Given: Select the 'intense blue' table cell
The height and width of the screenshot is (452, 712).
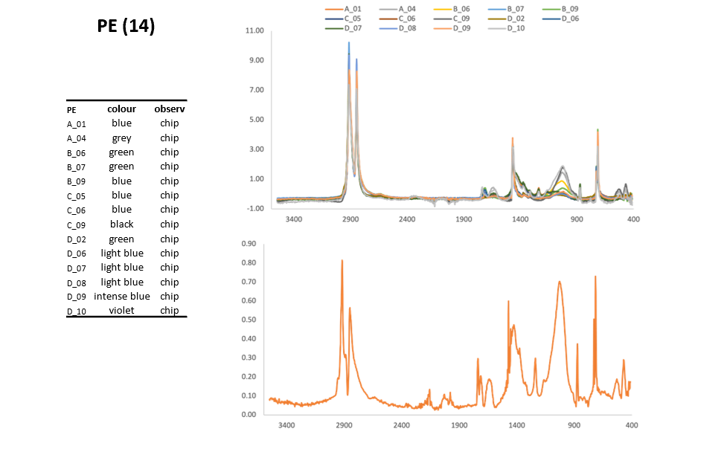Looking at the screenshot, I should point(121,297).
